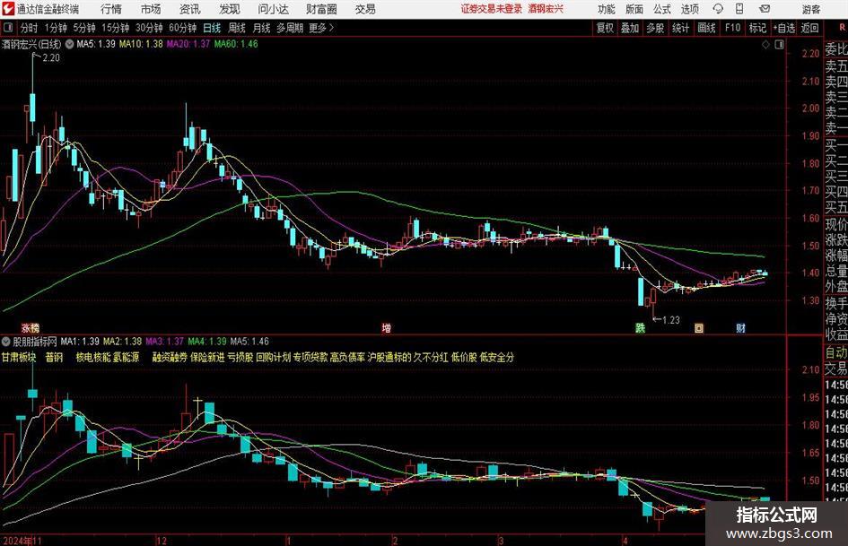Image resolution: width=848 pixels, height=546 pixels.
Task: Open the 画线 drawing tool
Action: (706, 28)
